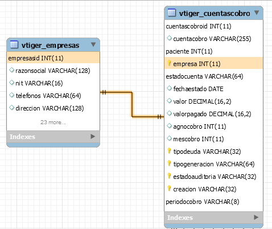Click key icon beside tipodeuda column
Image resolution: width=272 pixels, height=229 pixels.
point(169,151)
